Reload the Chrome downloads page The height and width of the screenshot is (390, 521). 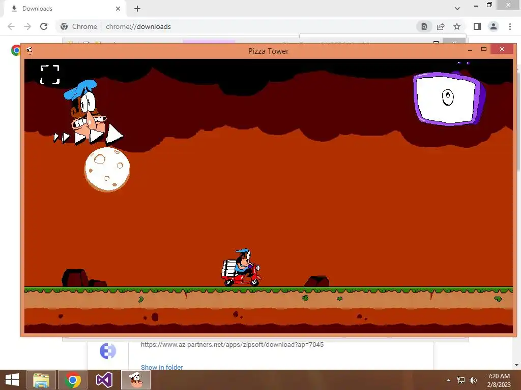click(x=44, y=26)
